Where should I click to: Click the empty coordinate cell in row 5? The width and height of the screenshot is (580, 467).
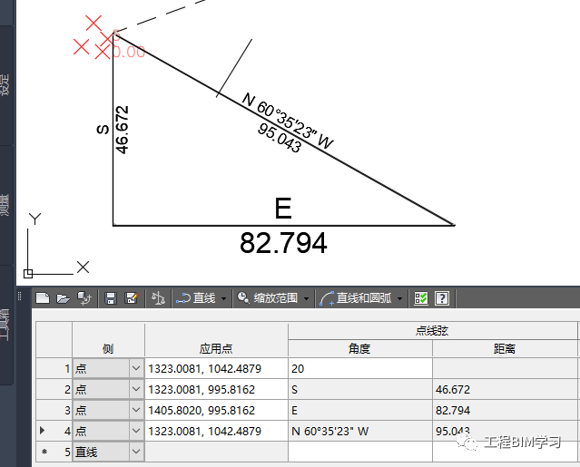click(216, 452)
